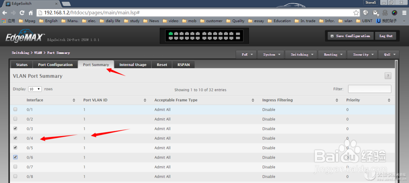The image size is (409, 183).
Task: Check the box for interface 0/2
Action: 16,119
